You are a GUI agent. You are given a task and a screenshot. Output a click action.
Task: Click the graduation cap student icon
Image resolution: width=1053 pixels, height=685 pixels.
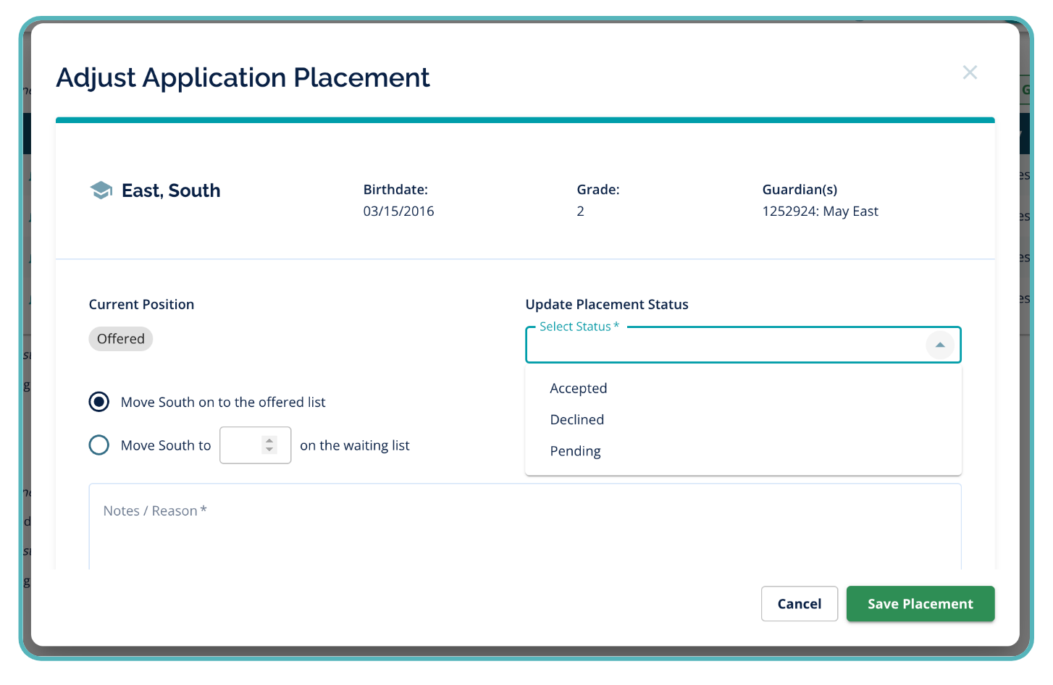click(101, 190)
